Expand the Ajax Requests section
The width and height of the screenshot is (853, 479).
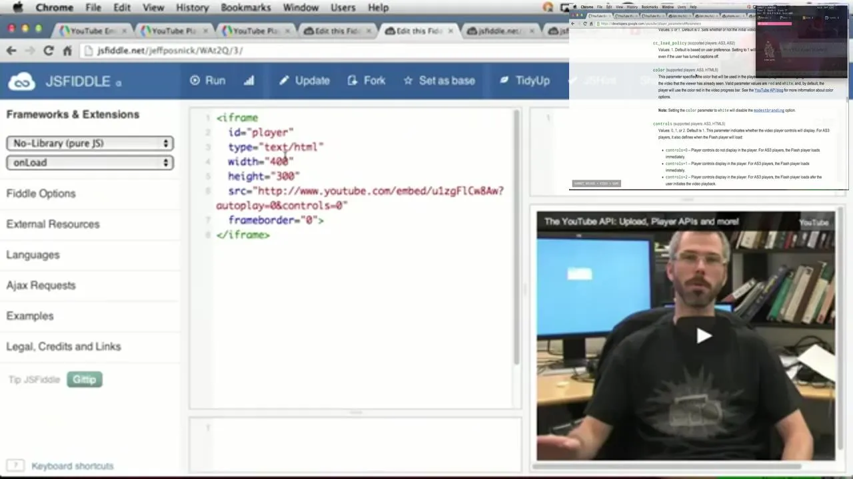(41, 285)
